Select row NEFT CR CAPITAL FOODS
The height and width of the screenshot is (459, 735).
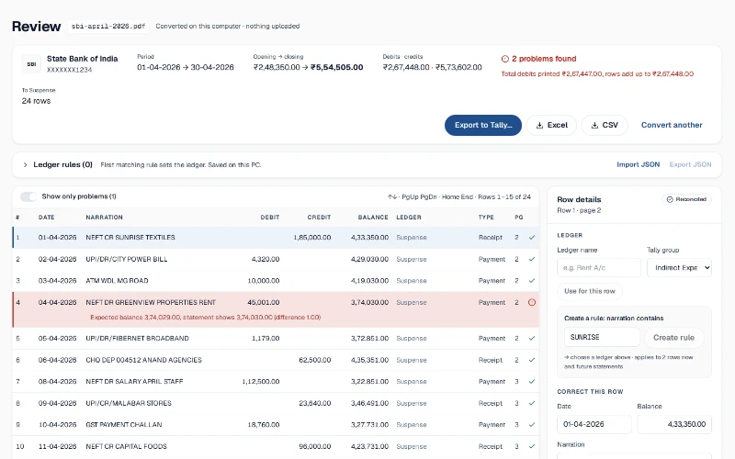(276, 446)
